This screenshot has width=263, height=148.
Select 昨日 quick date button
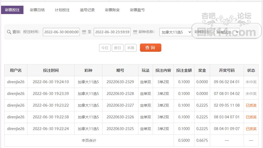[x=118, y=48]
